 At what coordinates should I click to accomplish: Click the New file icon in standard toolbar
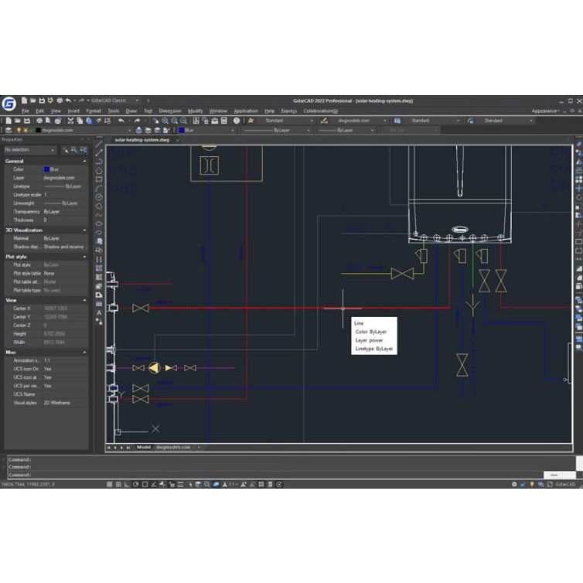pos(9,121)
